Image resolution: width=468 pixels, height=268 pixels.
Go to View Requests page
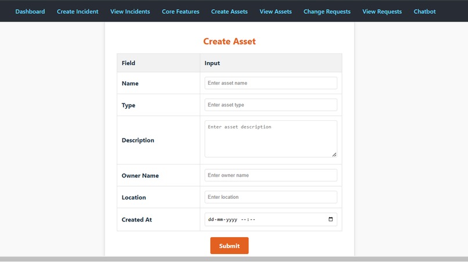[382, 12]
